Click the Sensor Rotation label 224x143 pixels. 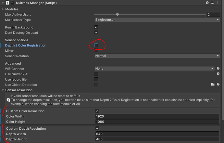17,56
